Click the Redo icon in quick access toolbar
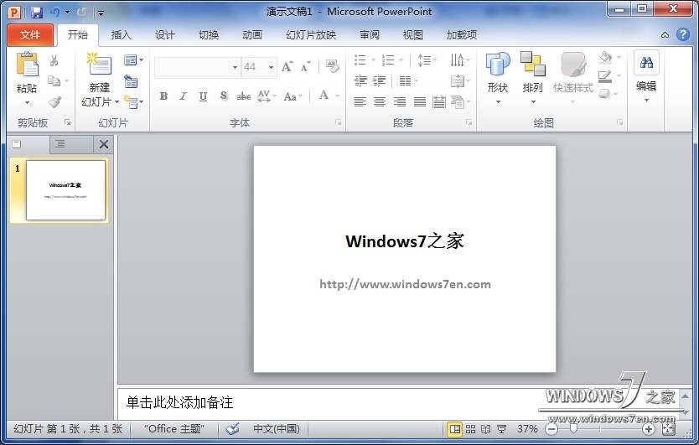 tap(81, 12)
